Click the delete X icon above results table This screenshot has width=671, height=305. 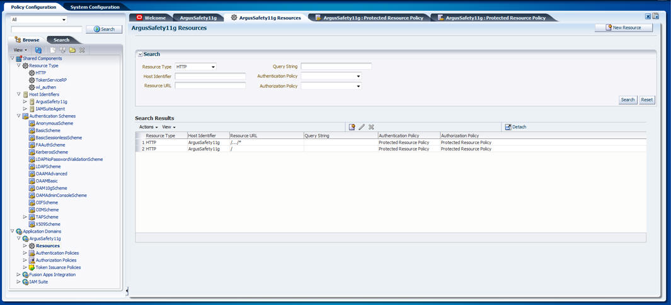[x=372, y=127]
